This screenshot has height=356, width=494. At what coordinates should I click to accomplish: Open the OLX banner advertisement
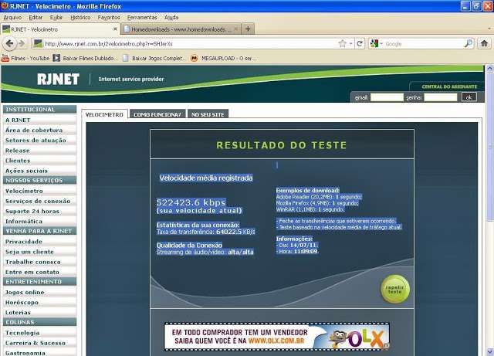pyautogui.click(x=276, y=337)
